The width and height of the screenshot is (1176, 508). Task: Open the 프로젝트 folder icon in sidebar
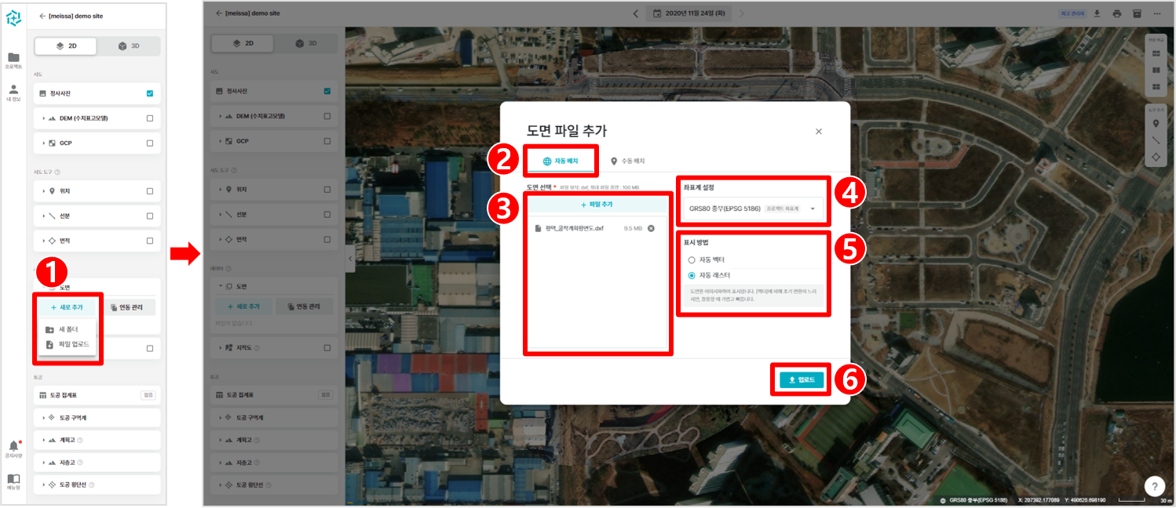[x=13, y=60]
